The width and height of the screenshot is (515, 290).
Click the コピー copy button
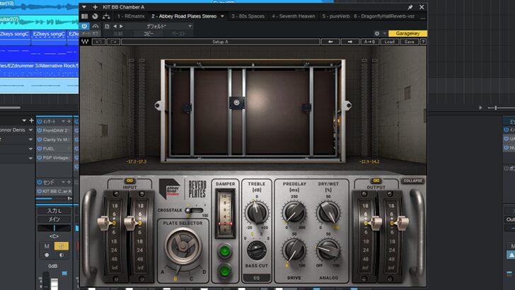(148, 33)
